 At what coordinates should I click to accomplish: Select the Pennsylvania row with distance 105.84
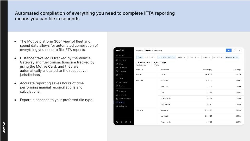click(x=201, y=98)
